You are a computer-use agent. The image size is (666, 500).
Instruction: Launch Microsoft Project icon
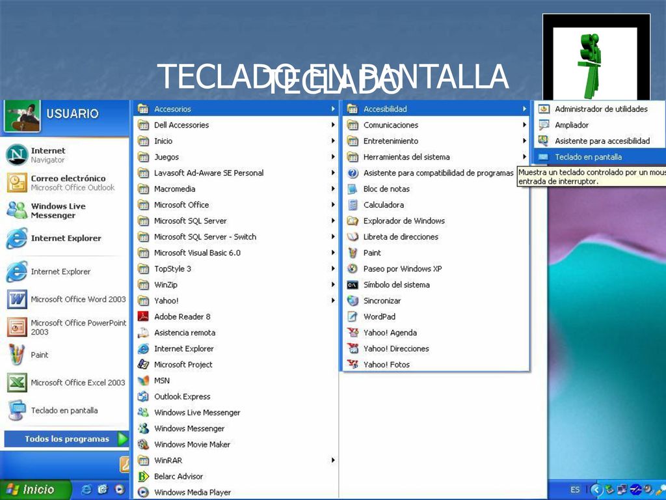click(x=143, y=365)
